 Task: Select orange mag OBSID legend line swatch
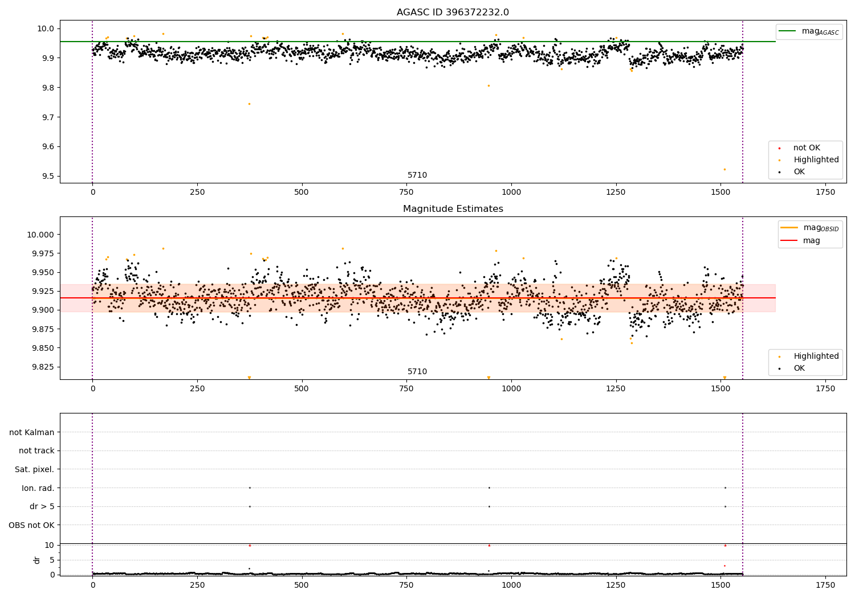point(789,228)
